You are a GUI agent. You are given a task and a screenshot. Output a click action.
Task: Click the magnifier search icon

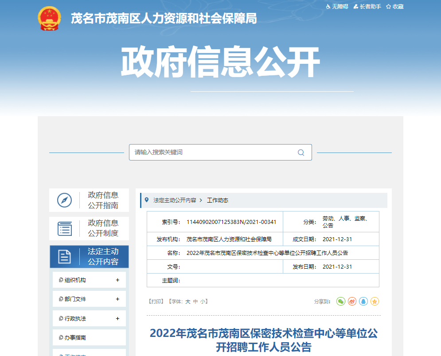click(x=301, y=153)
